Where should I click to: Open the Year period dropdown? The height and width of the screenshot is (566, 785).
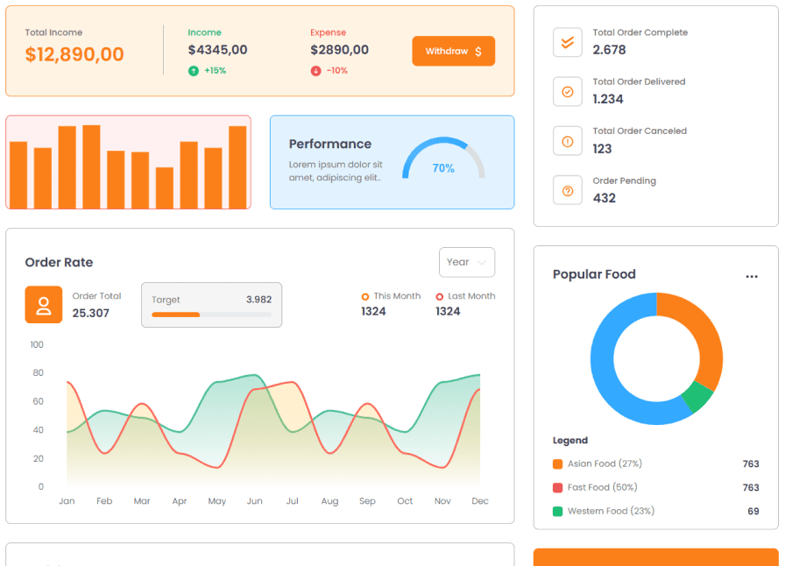pos(466,262)
